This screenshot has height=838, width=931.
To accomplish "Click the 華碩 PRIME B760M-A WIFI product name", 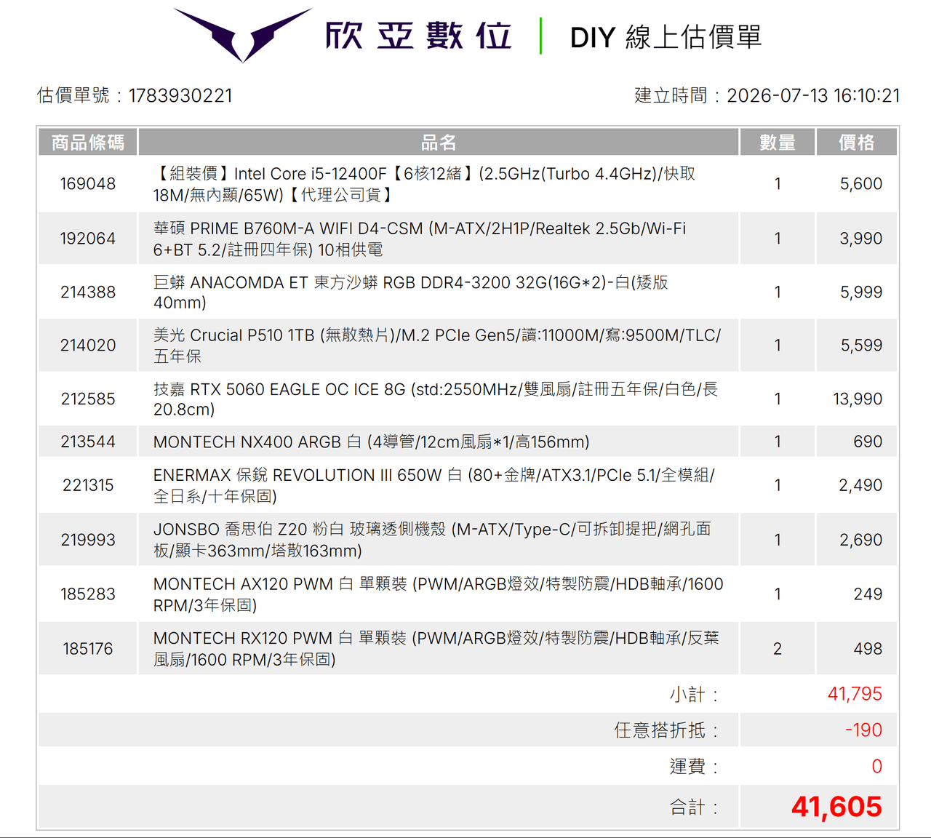I will coord(420,239).
